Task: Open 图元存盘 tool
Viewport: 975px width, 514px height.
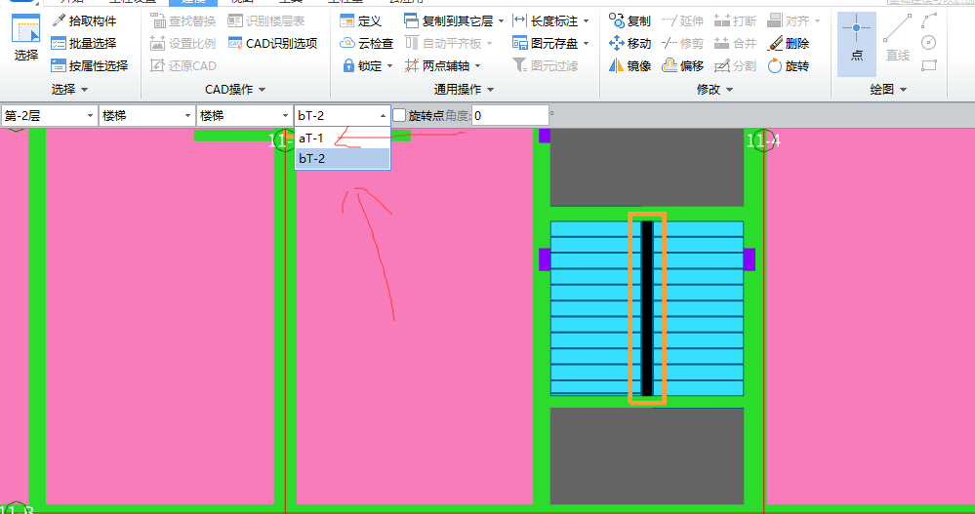Action: [x=546, y=44]
